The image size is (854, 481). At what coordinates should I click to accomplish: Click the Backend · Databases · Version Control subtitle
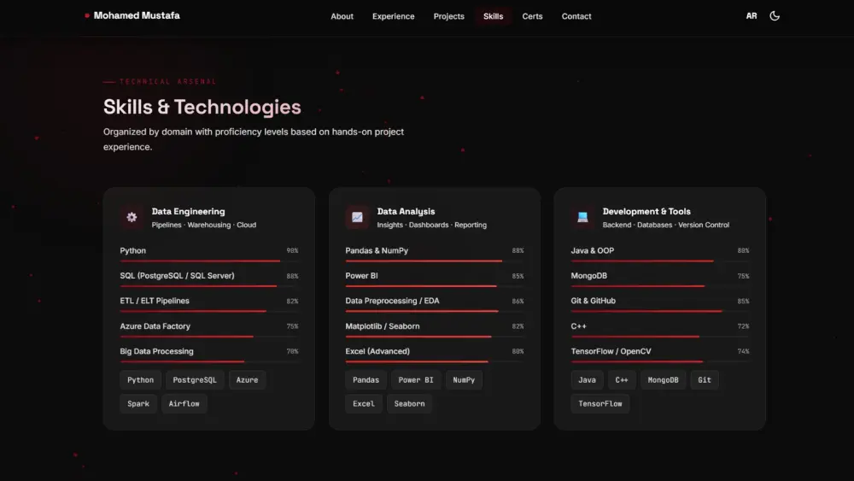coord(665,225)
